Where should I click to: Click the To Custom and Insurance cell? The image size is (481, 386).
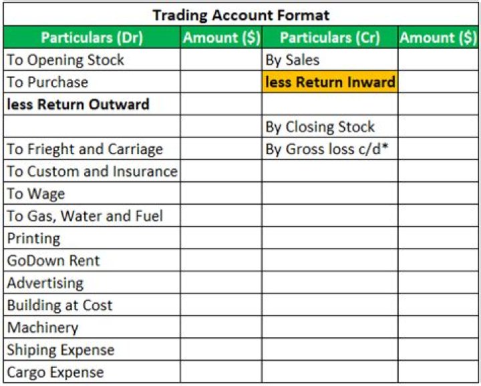tap(92, 171)
